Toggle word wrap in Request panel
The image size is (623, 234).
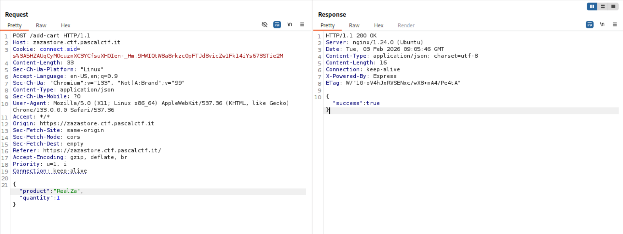(x=277, y=25)
